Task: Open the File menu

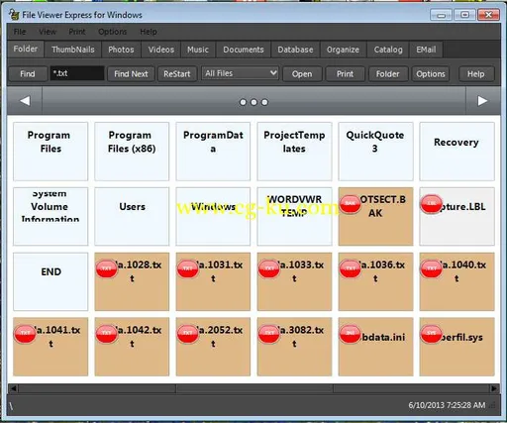Action: click(20, 32)
